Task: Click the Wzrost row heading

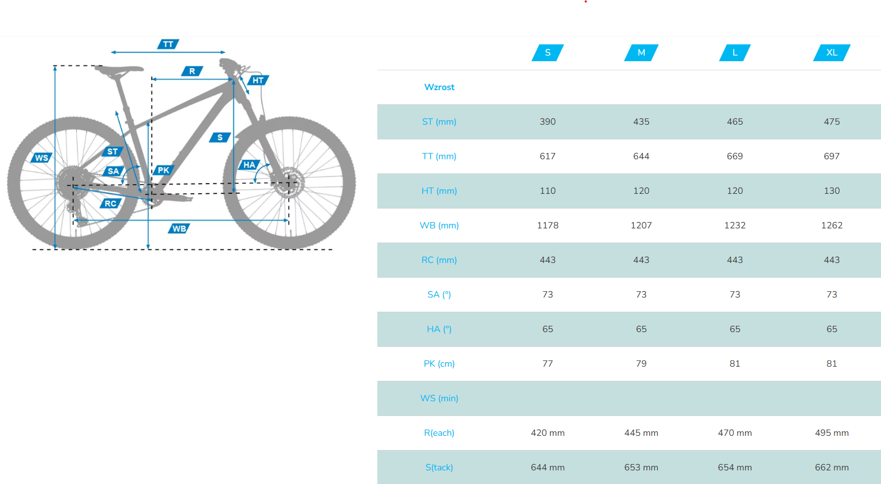Action: [439, 87]
